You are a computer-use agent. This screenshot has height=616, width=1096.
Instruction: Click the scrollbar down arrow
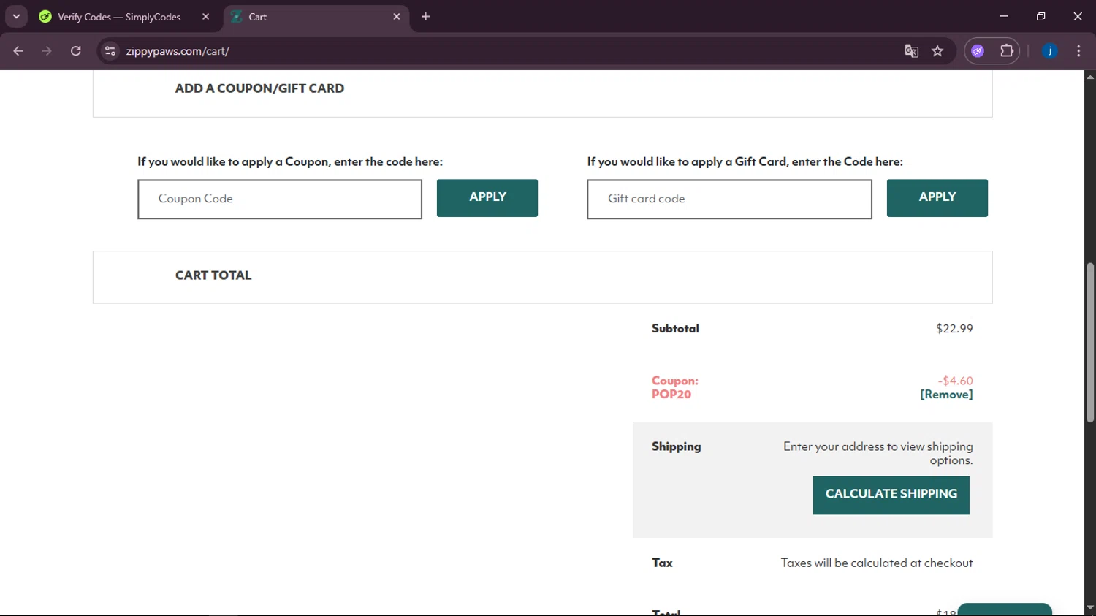coord(1090,607)
